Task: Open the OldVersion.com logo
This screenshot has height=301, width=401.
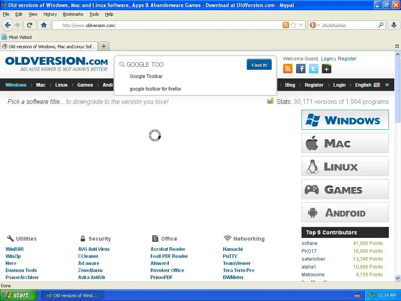Action: (56, 64)
